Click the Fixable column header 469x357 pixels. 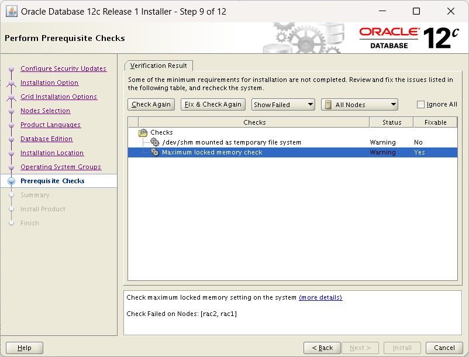(435, 122)
